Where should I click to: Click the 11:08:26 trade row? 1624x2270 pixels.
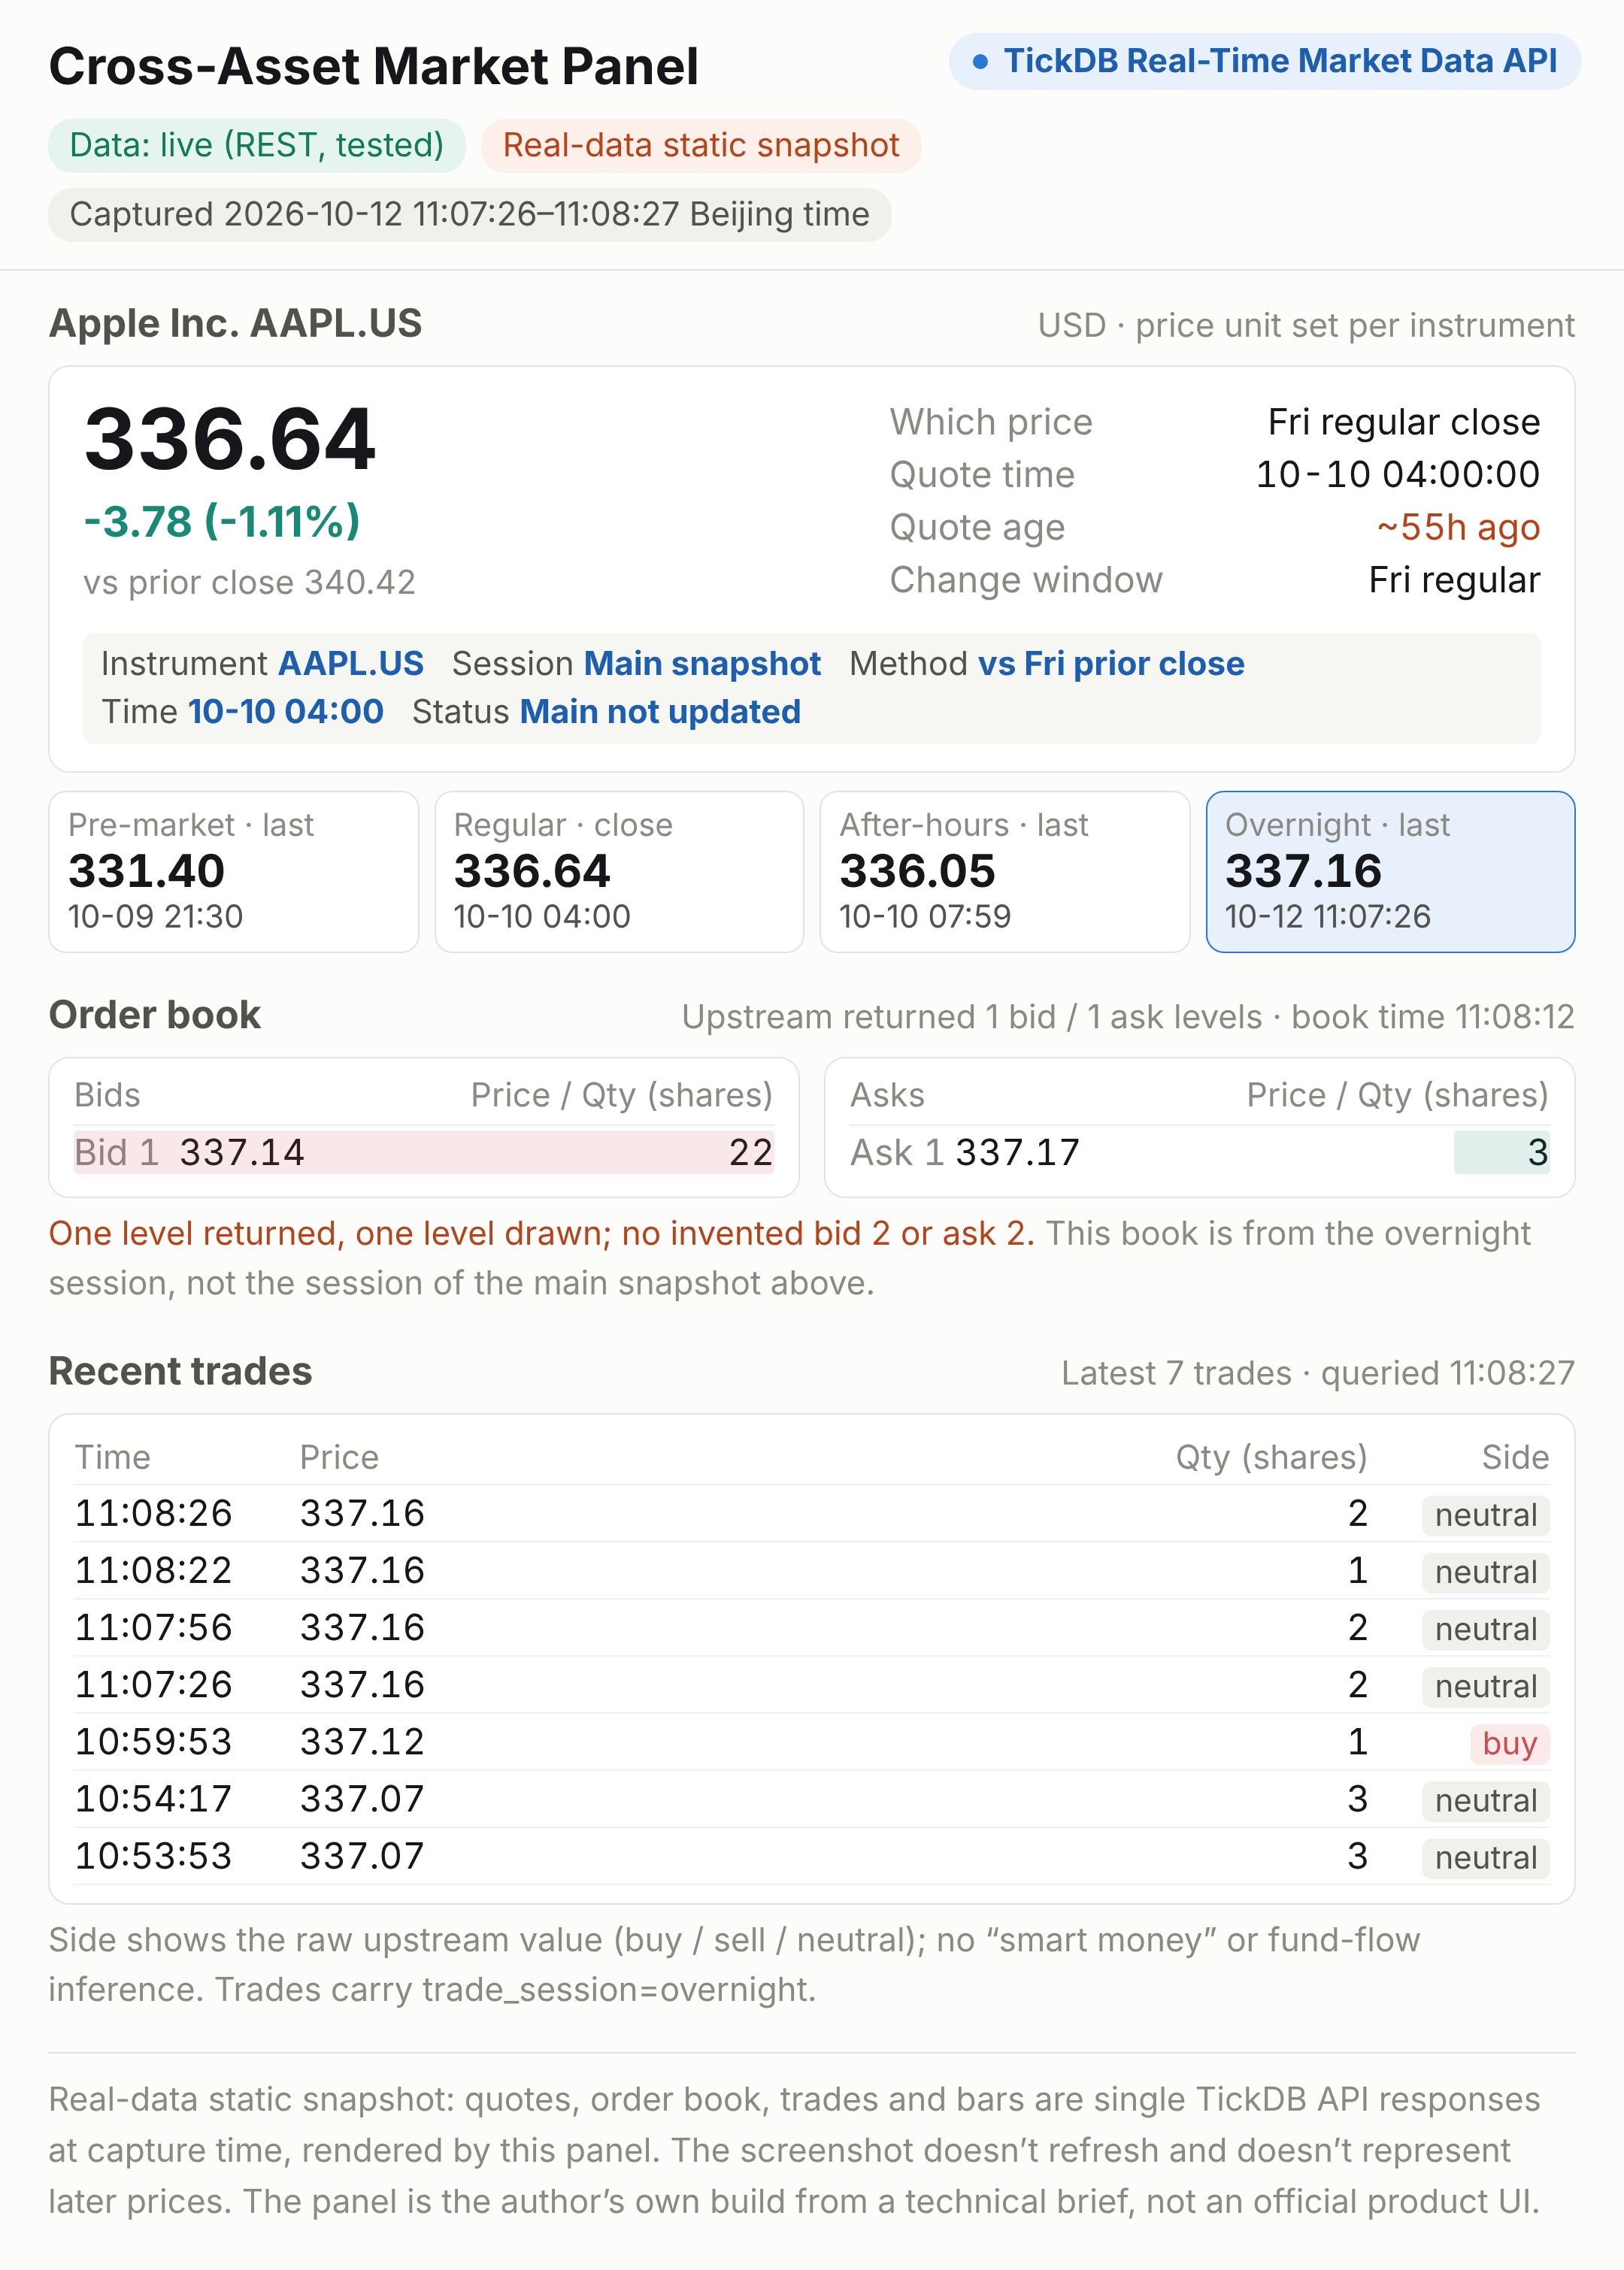click(812, 1513)
